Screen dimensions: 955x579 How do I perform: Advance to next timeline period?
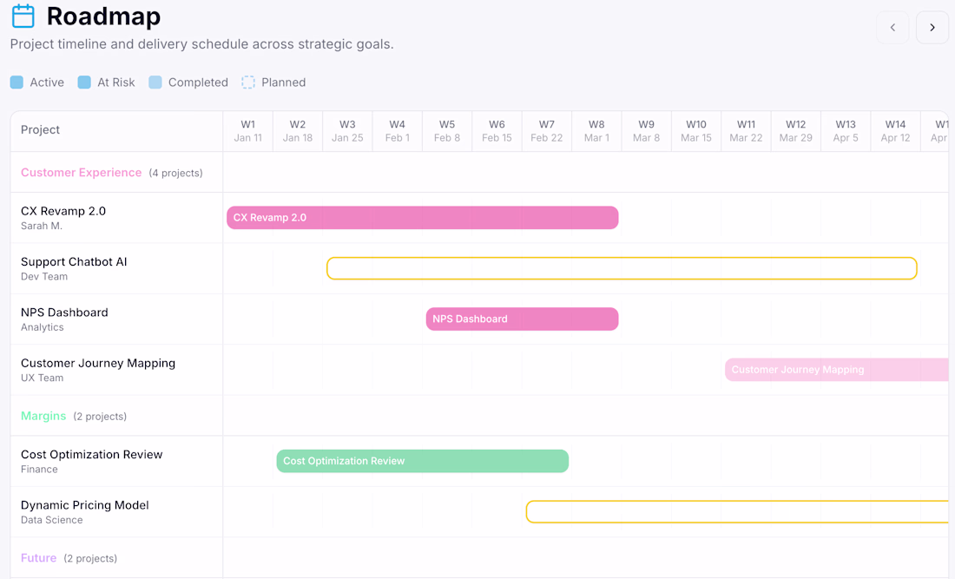pyautogui.click(x=932, y=28)
